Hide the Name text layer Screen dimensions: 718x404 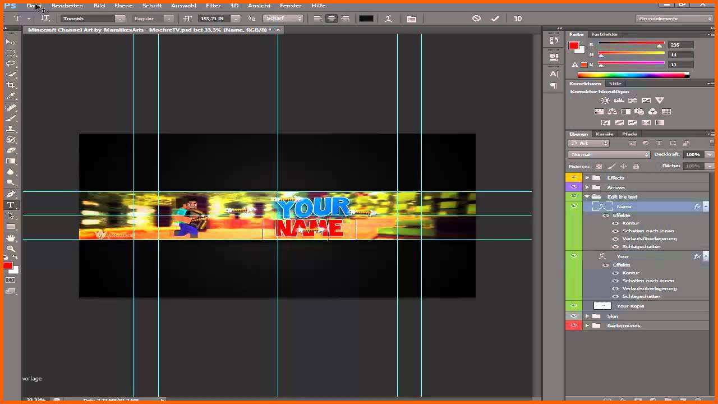(x=573, y=206)
